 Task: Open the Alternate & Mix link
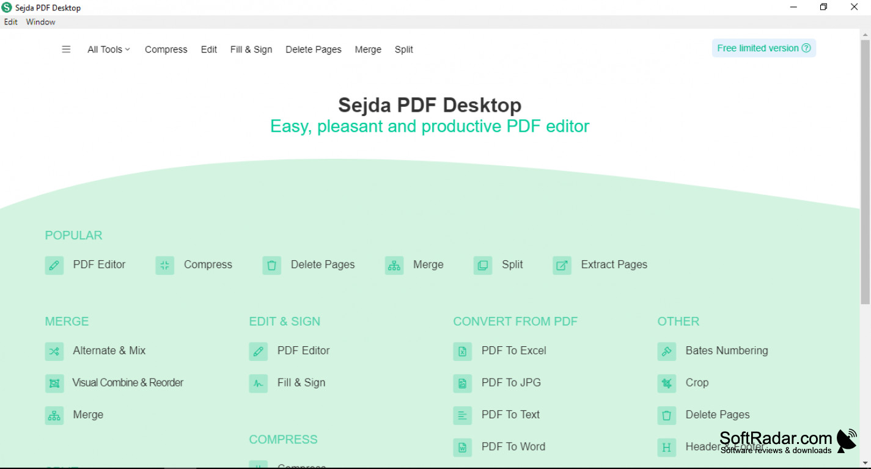tap(109, 351)
